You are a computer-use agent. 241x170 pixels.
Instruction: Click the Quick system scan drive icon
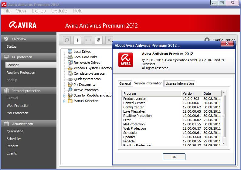[70, 79]
